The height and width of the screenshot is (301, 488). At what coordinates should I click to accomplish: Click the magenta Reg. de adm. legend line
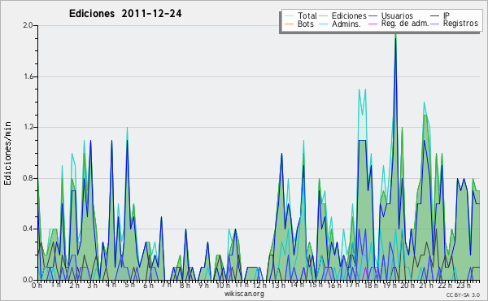(x=373, y=24)
